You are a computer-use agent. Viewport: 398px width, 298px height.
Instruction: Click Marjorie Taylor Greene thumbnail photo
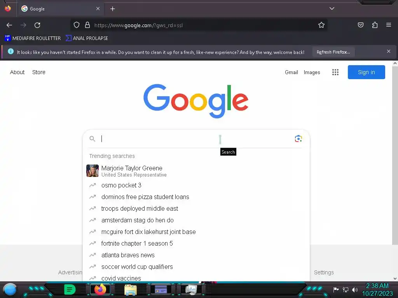[x=93, y=171]
